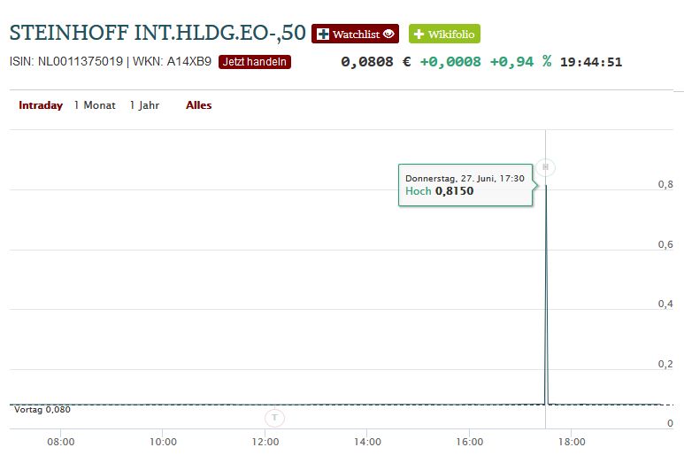Click the 0,4 price axis label
Image resolution: width=684 pixels, height=455 pixels.
click(x=665, y=304)
